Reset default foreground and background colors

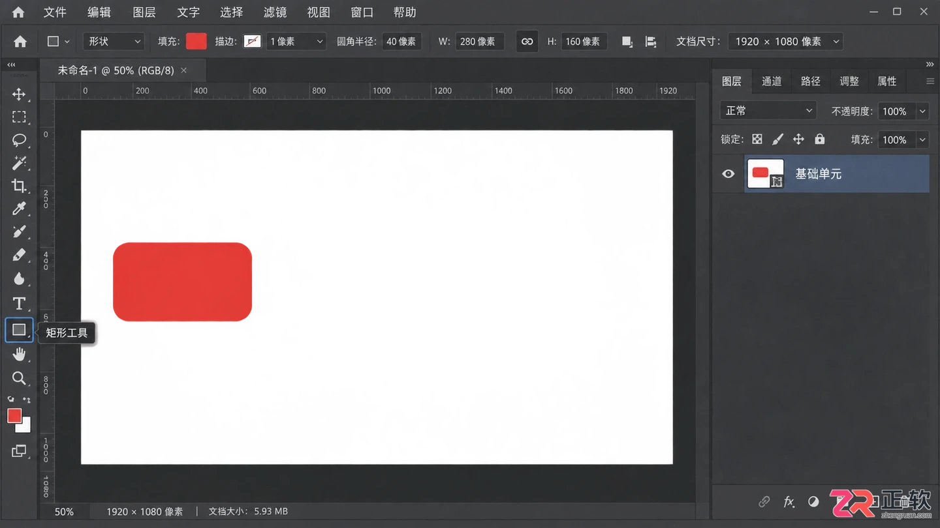(10, 399)
